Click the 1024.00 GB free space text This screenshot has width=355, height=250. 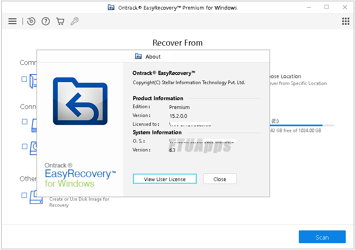296,131
